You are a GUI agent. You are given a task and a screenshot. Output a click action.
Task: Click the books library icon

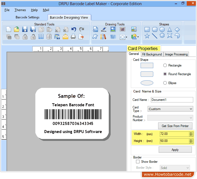click(x=103, y=37)
